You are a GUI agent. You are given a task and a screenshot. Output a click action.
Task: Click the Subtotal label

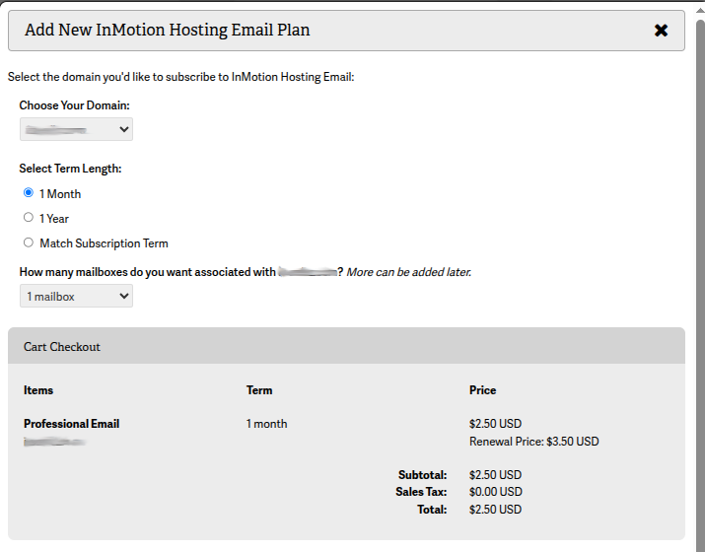pyautogui.click(x=422, y=475)
